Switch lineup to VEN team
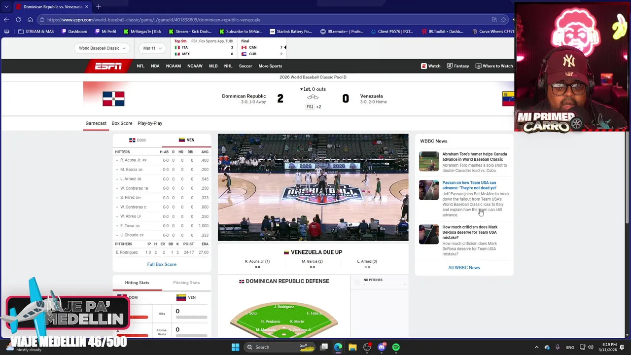 [186, 140]
